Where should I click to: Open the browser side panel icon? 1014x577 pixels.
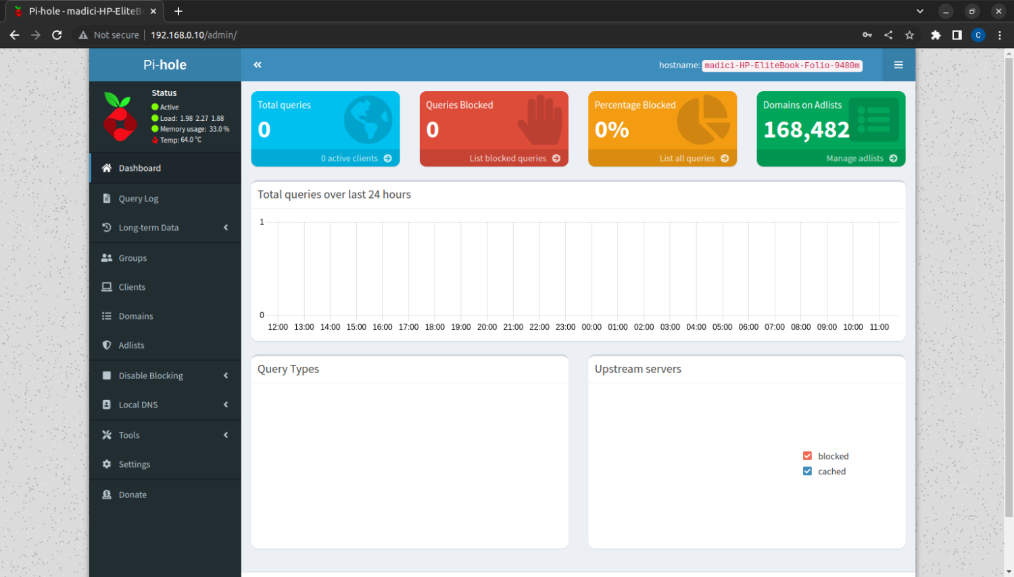(957, 35)
